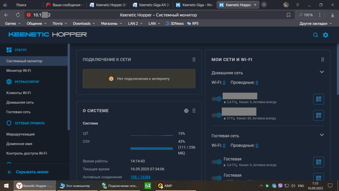
Task: Open the guest network 'Проводные' count link
Action: point(257,145)
